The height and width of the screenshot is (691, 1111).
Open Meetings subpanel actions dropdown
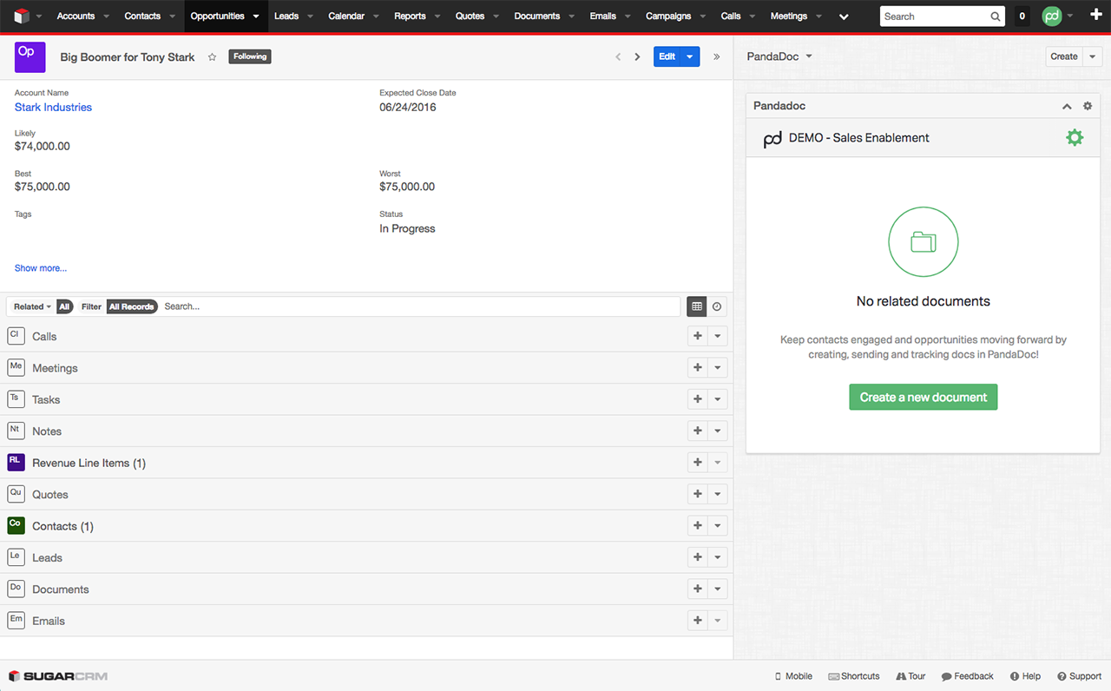click(718, 368)
